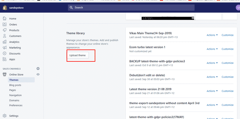240x119 pixels.
Task: Click the Customers person icon
Action: (4, 36)
